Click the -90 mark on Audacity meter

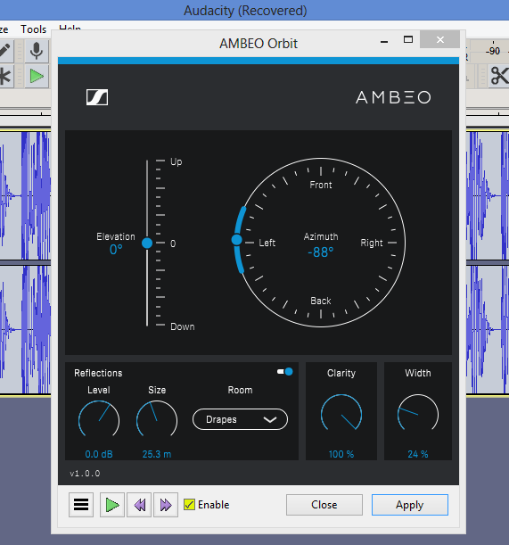(x=493, y=51)
